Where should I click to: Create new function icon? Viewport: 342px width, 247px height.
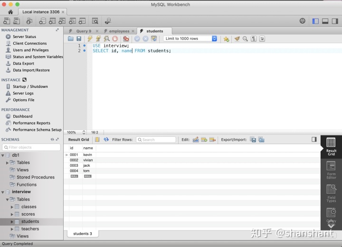[82, 21]
